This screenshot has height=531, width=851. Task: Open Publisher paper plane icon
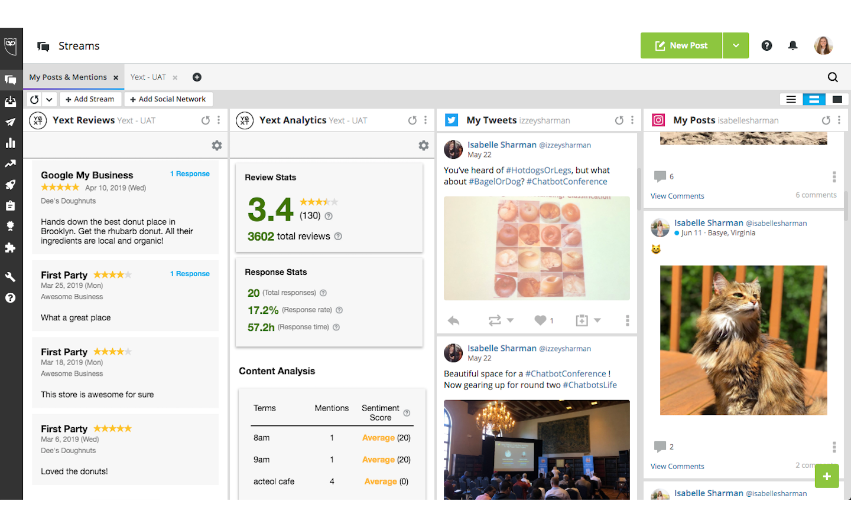[11, 122]
